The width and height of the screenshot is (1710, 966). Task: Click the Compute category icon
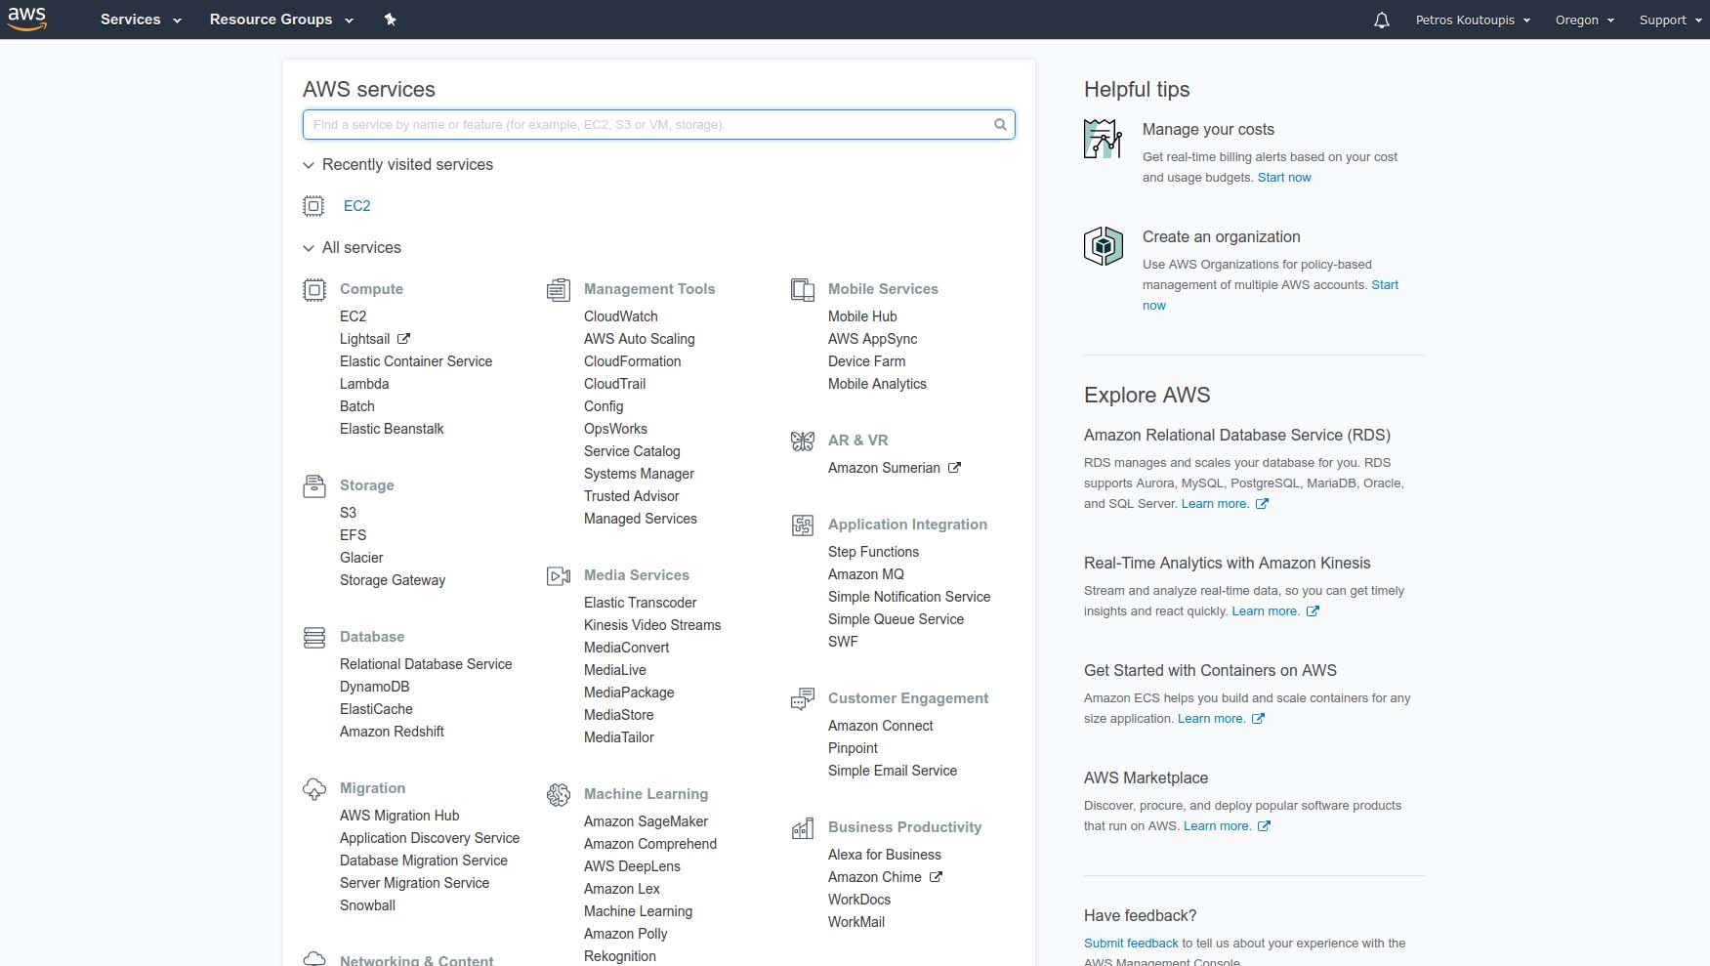click(x=313, y=289)
